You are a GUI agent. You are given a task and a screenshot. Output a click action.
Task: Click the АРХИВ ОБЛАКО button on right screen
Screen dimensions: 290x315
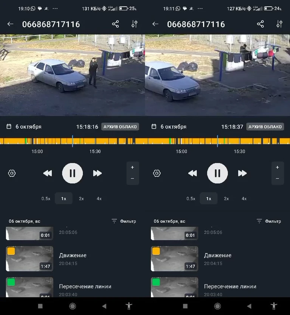265,127
